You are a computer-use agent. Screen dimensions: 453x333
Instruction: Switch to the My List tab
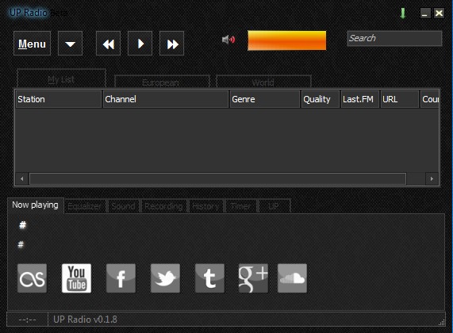click(61, 78)
